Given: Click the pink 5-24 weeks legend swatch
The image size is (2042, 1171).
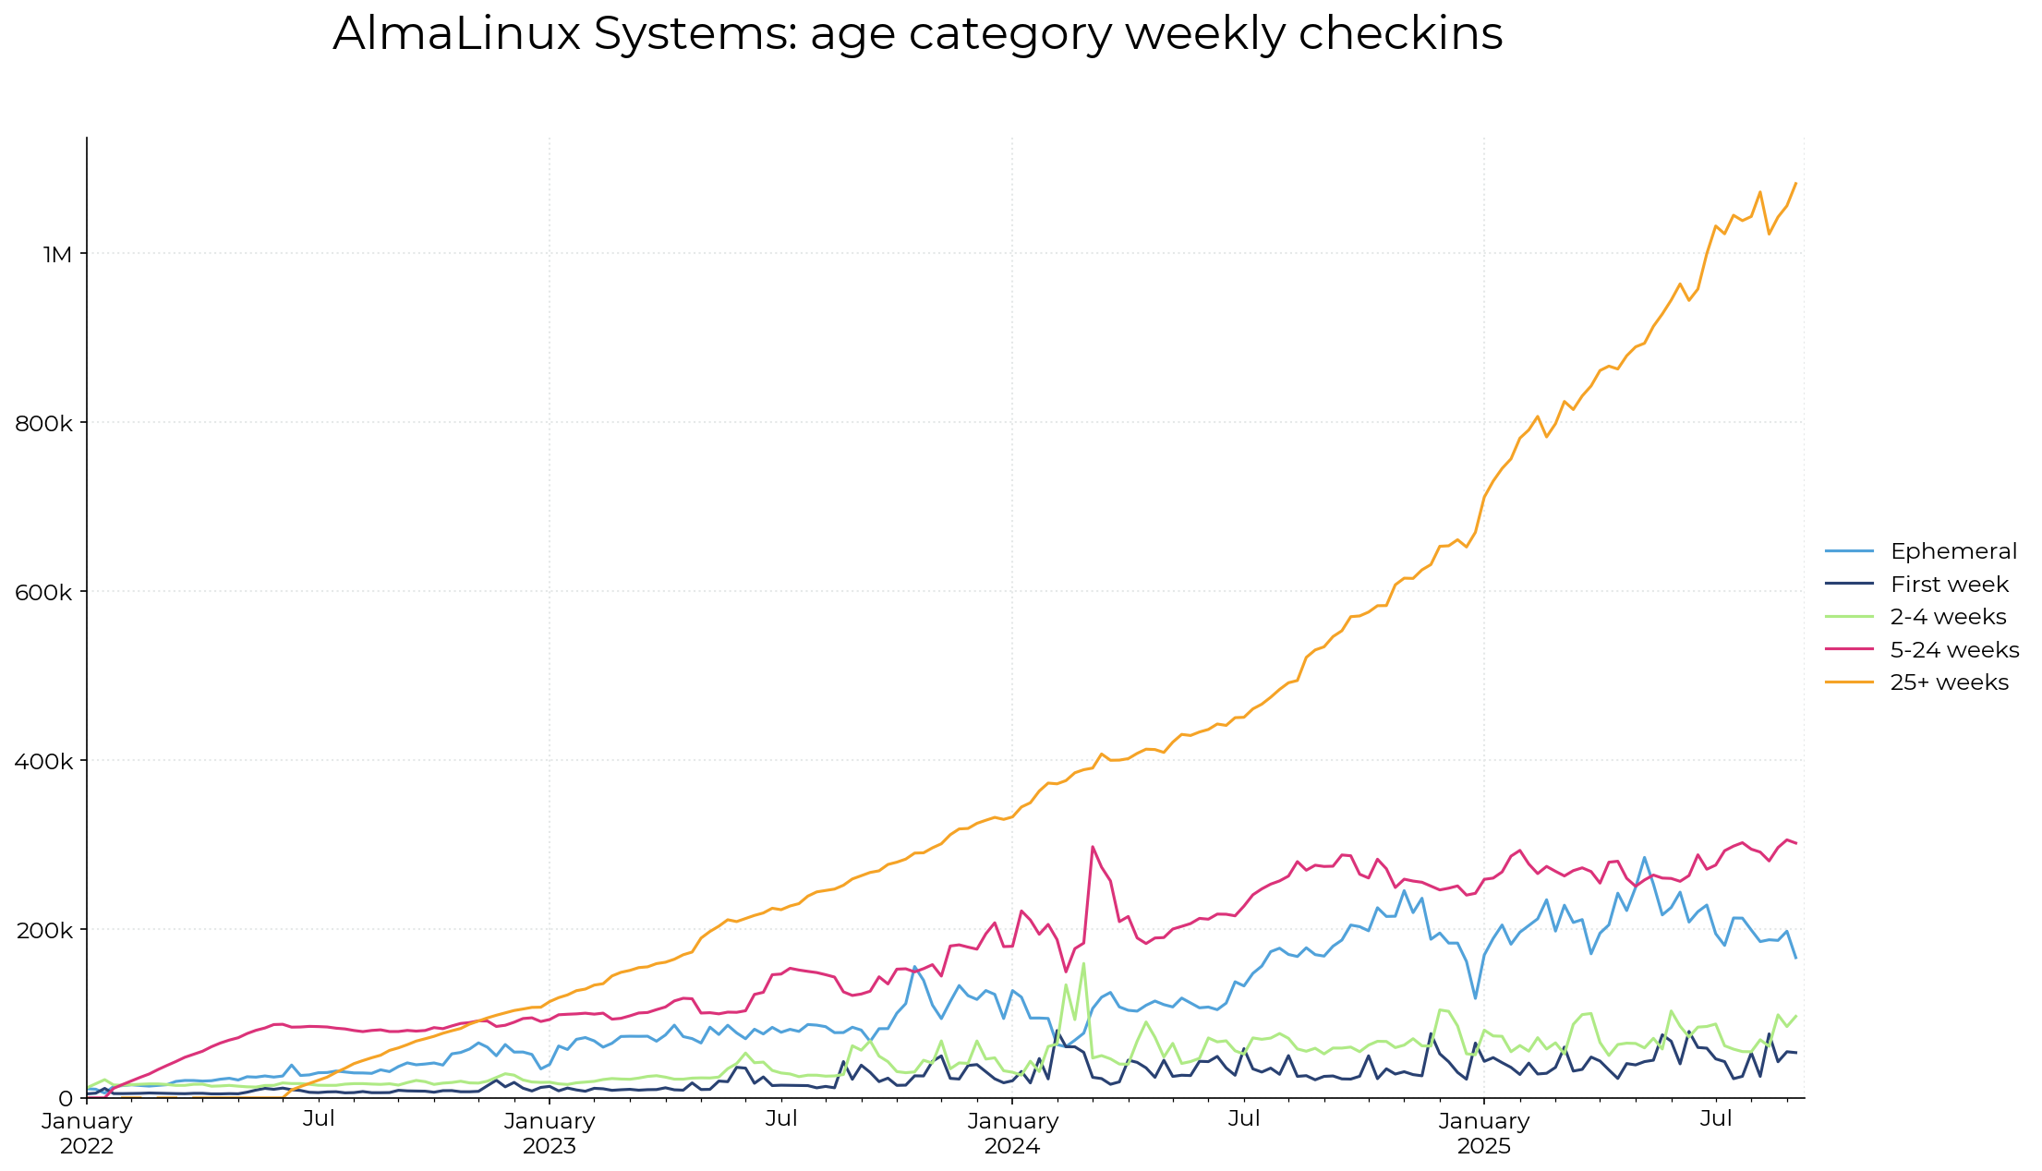Looking at the screenshot, I should tap(1849, 650).
